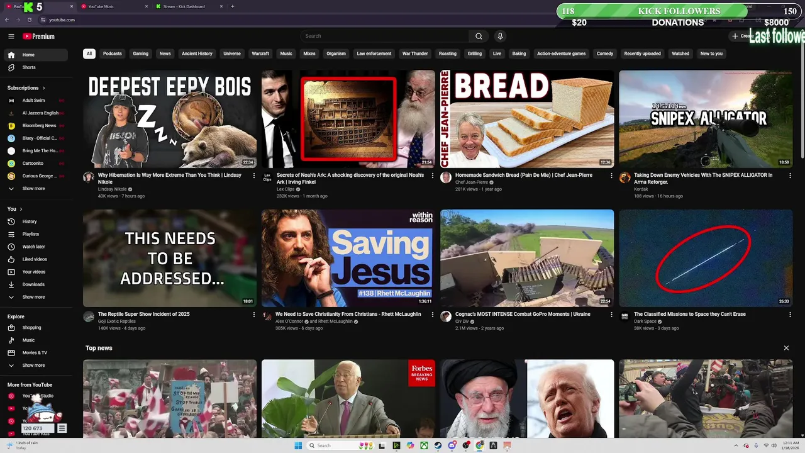Open Xbox app from the taskbar
Viewport: 805px width, 453px height.
424,445
